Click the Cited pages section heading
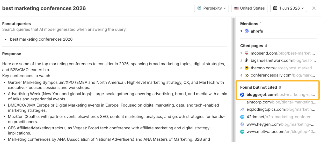Viewport: 321px width, 142px height. coord(252,46)
